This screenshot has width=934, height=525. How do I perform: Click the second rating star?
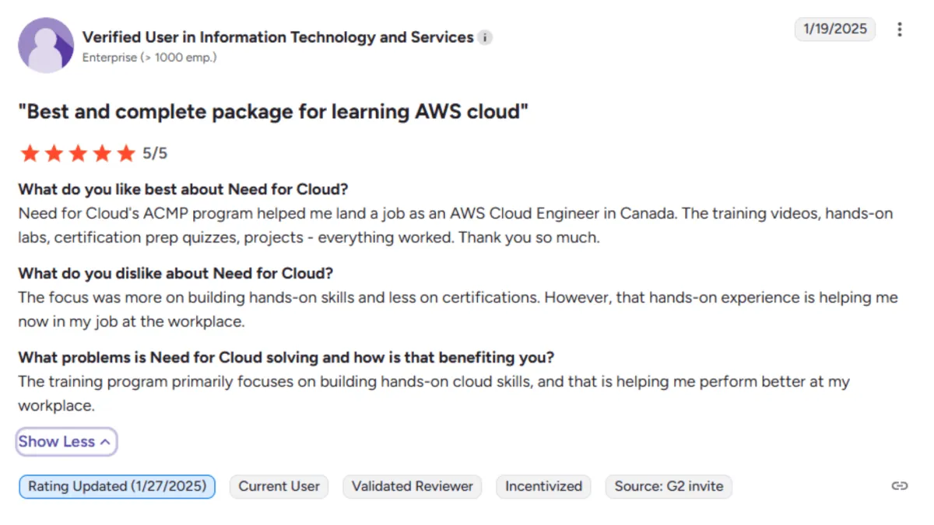tap(54, 153)
